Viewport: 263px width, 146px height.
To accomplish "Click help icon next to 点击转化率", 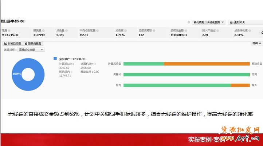I will [x=250, y=31].
